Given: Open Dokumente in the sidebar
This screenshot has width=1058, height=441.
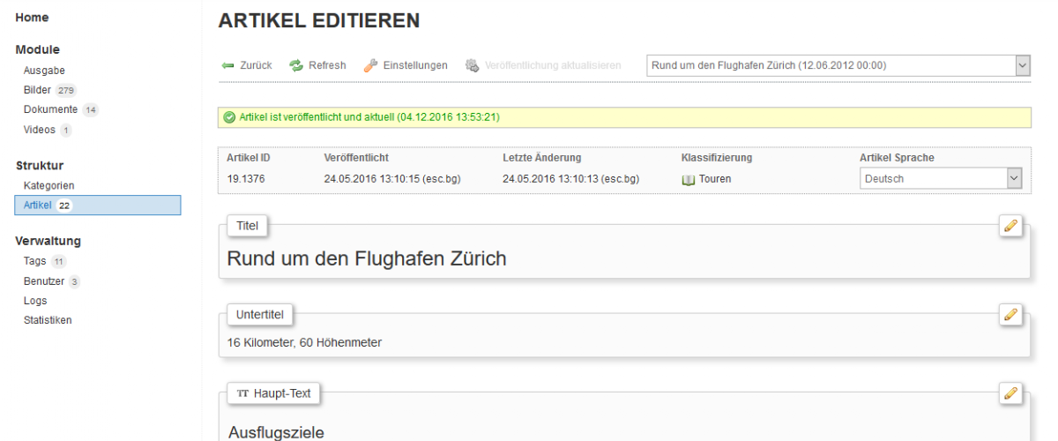Looking at the screenshot, I should 51,109.
